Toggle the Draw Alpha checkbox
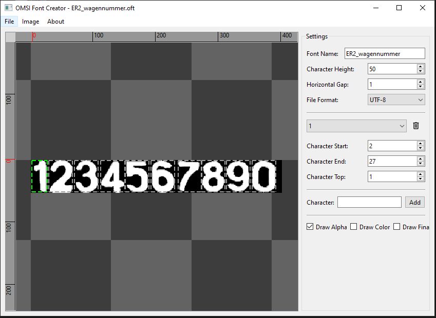436x318 pixels. tap(310, 227)
